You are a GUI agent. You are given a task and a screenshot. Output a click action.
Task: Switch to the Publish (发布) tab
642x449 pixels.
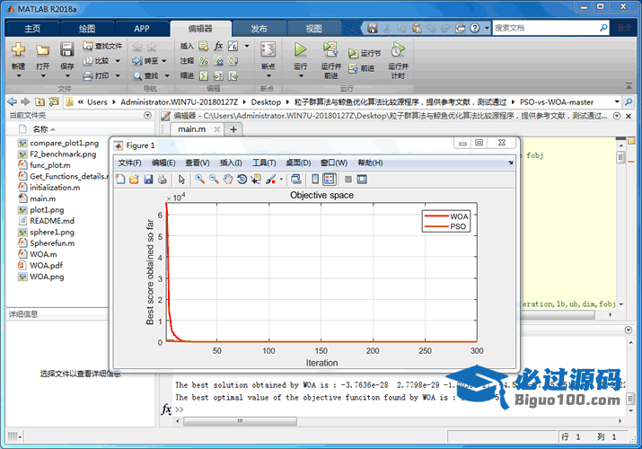(259, 29)
